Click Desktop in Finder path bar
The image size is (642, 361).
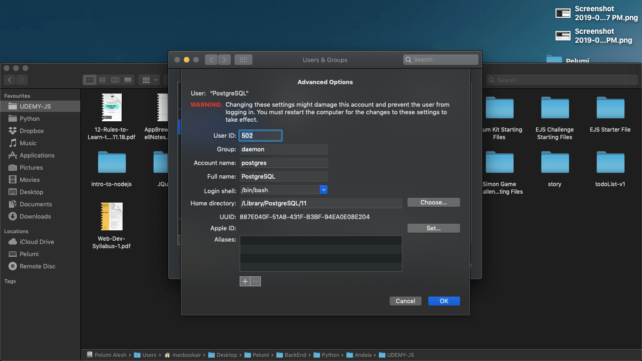(x=223, y=355)
